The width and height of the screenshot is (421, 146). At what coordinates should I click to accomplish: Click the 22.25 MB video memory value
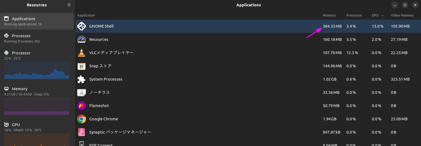click(x=399, y=53)
